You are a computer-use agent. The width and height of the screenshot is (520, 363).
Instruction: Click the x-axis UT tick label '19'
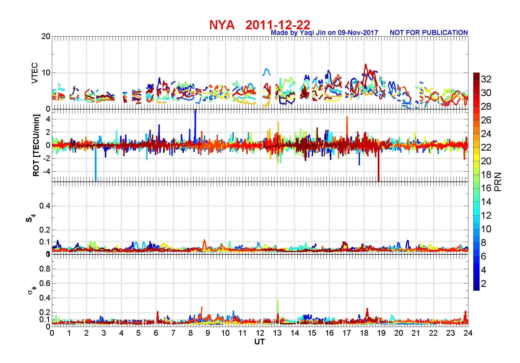coord(381,333)
